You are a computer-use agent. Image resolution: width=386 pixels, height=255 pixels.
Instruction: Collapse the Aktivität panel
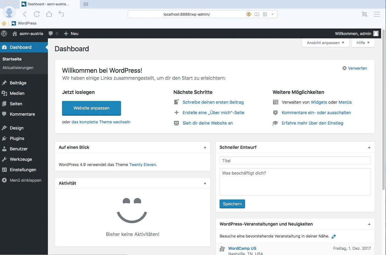click(205, 183)
